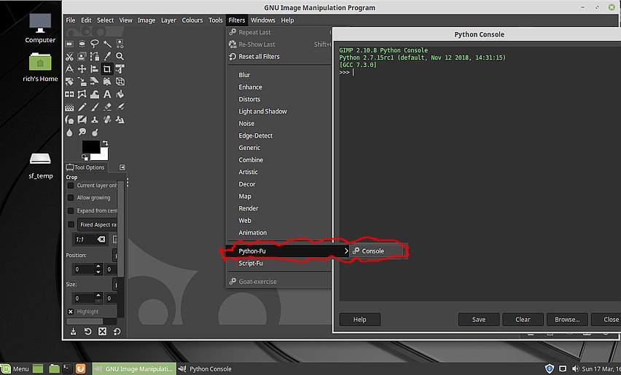Screen dimensions: 621x375
Task: Select the Clone stamp tool
Action: pyautogui.click(x=95, y=119)
